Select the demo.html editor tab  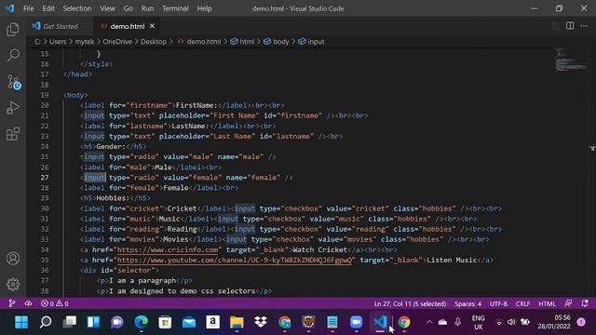[x=127, y=26]
